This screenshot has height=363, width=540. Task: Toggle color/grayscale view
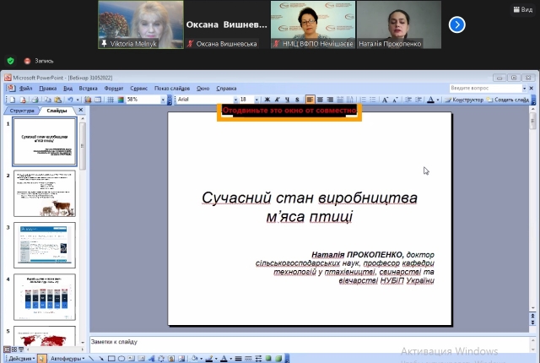click(121, 100)
